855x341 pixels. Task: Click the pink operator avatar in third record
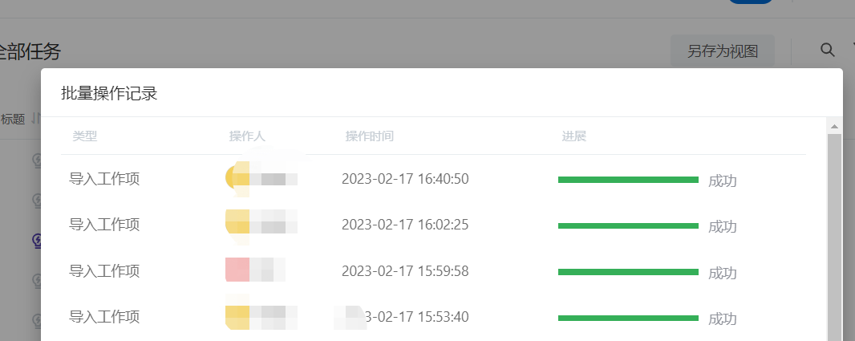point(237,270)
